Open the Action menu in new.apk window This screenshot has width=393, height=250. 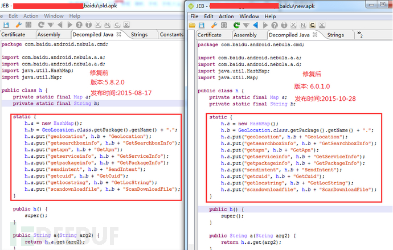[227, 17]
